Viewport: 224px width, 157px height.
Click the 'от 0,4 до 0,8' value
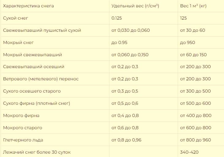[125, 115]
